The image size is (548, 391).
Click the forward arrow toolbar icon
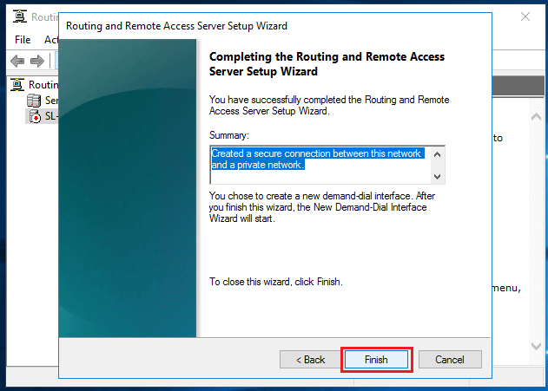pyautogui.click(x=37, y=61)
